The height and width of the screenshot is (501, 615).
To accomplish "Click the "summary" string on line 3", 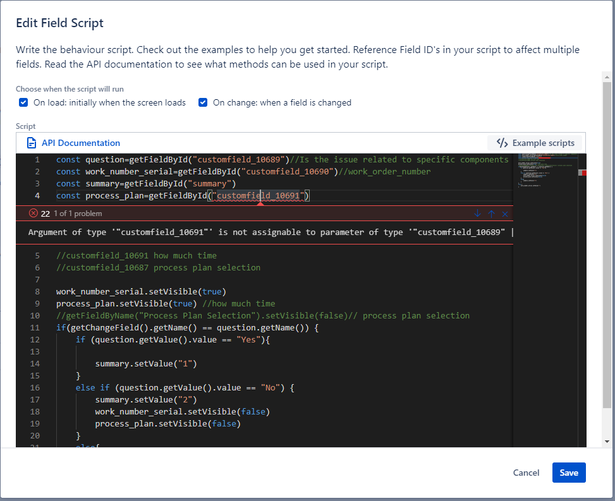I will point(209,183).
